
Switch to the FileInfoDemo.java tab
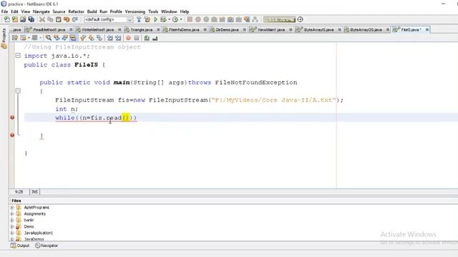tap(184, 30)
